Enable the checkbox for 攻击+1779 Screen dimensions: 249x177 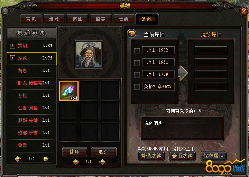click(137, 75)
